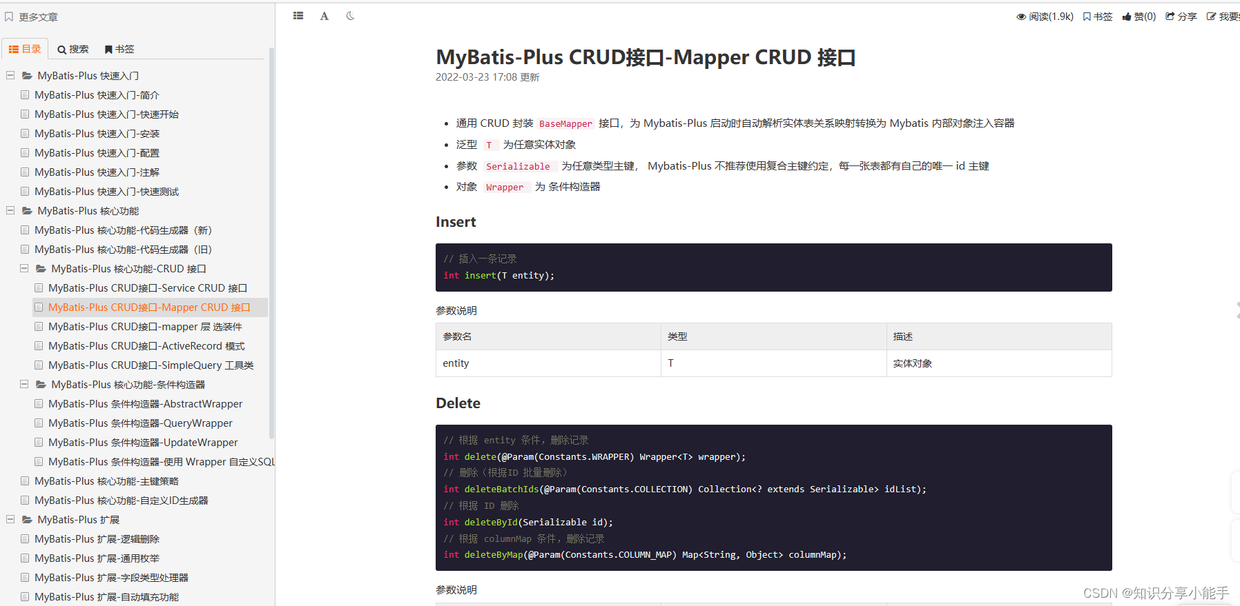Open CRUD接口-ActiveRecord 模式 article
This screenshot has height=606, width=1240.
point(146,346)
